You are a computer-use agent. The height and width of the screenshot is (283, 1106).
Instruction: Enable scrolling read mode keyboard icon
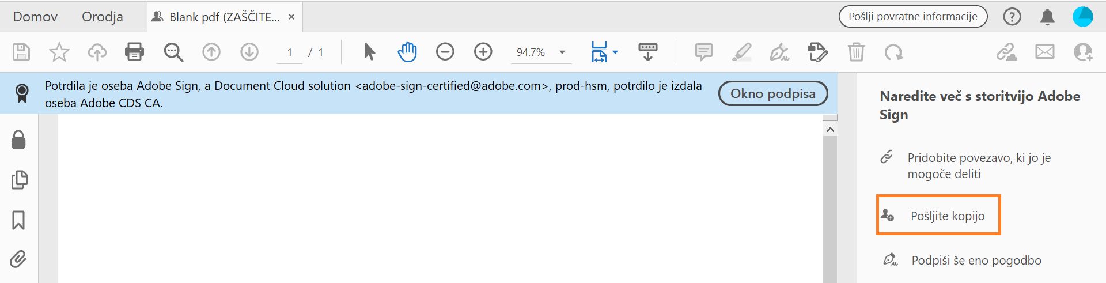648,52
